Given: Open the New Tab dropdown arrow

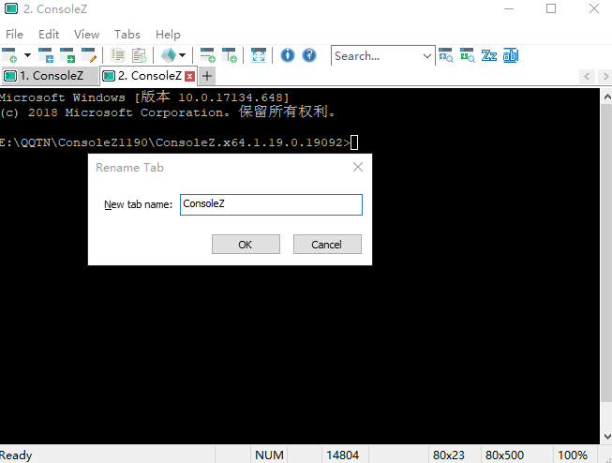Looking at the screenshot, I should pyautogui.click(x=27, y=55).
